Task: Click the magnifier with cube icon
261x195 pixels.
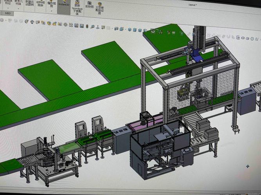Action: pyautogui.click(x=93, y=27)
